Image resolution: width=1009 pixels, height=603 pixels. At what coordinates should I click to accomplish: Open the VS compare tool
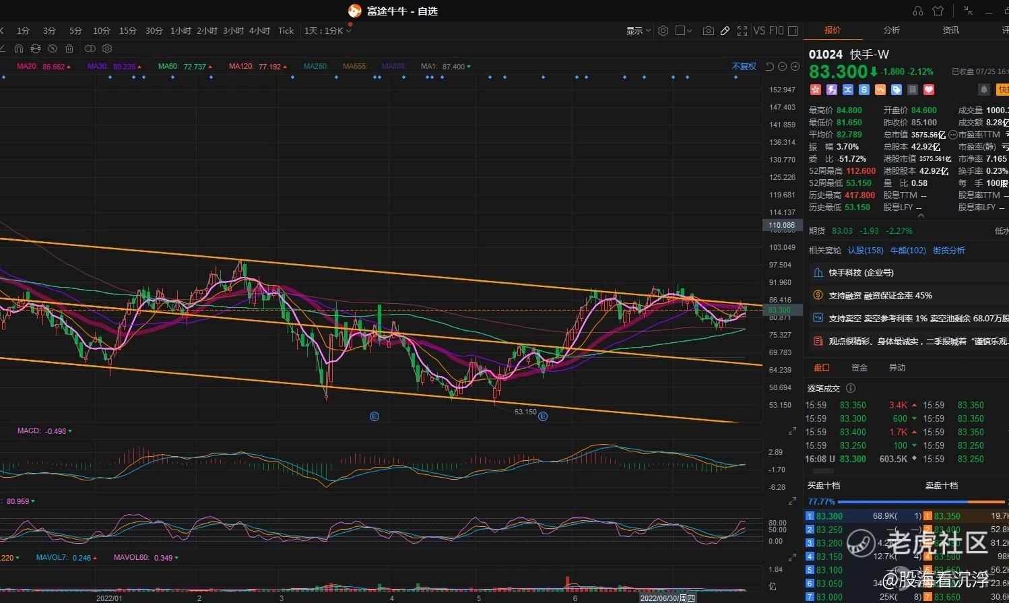pos(759,30)
